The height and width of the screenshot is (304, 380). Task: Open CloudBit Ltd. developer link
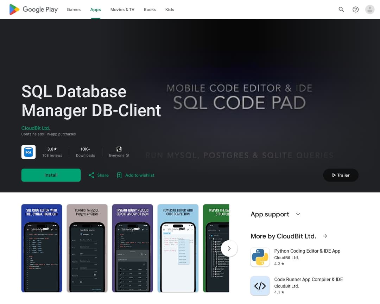(x=36, y=128)
